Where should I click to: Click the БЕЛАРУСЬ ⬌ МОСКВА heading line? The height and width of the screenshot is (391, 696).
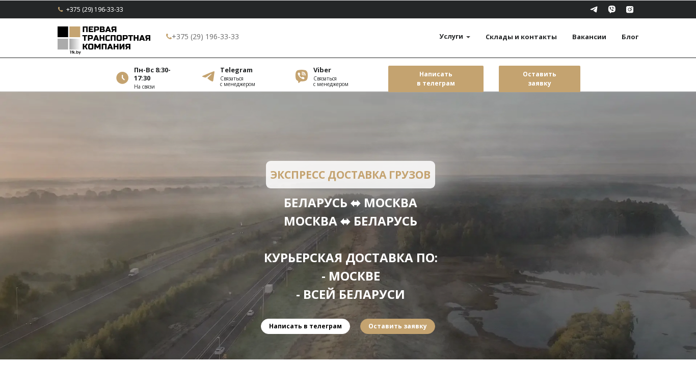(351, 203)
